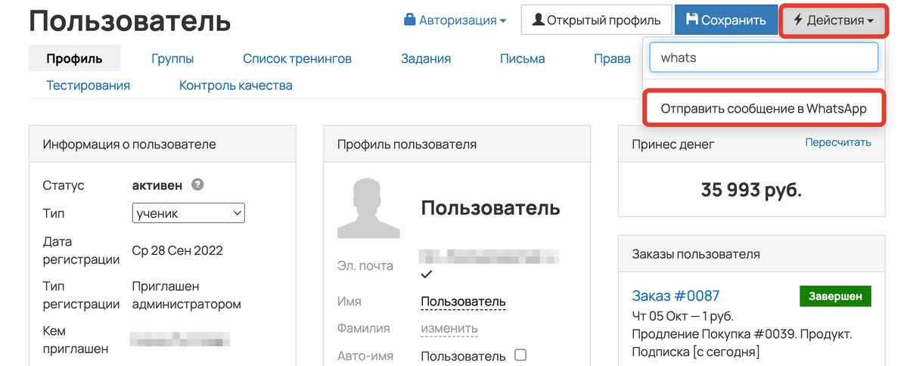Click the 35 993 руб. amount
Viewport: 907px width, 366px height.
pos(751,190)
